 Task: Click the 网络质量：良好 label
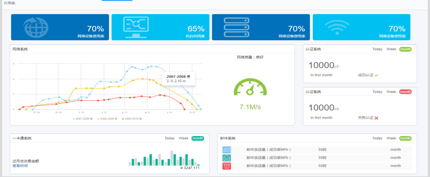250,57
